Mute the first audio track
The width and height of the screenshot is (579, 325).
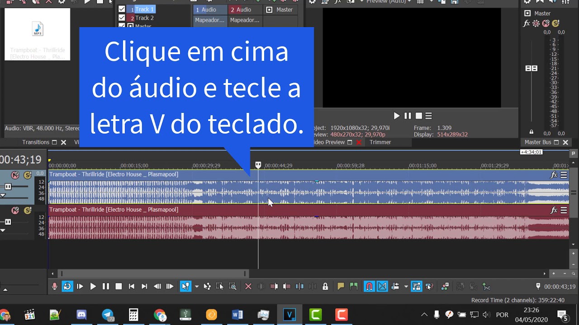coord(15,175)
